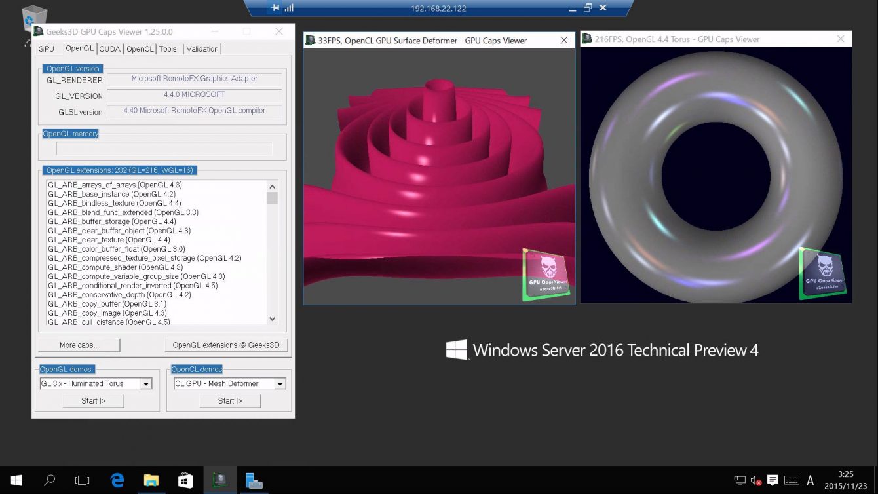The height and width of the screenshot is (494, 878).
Task: Open Windows Start menu
Action: coord(16,480)
